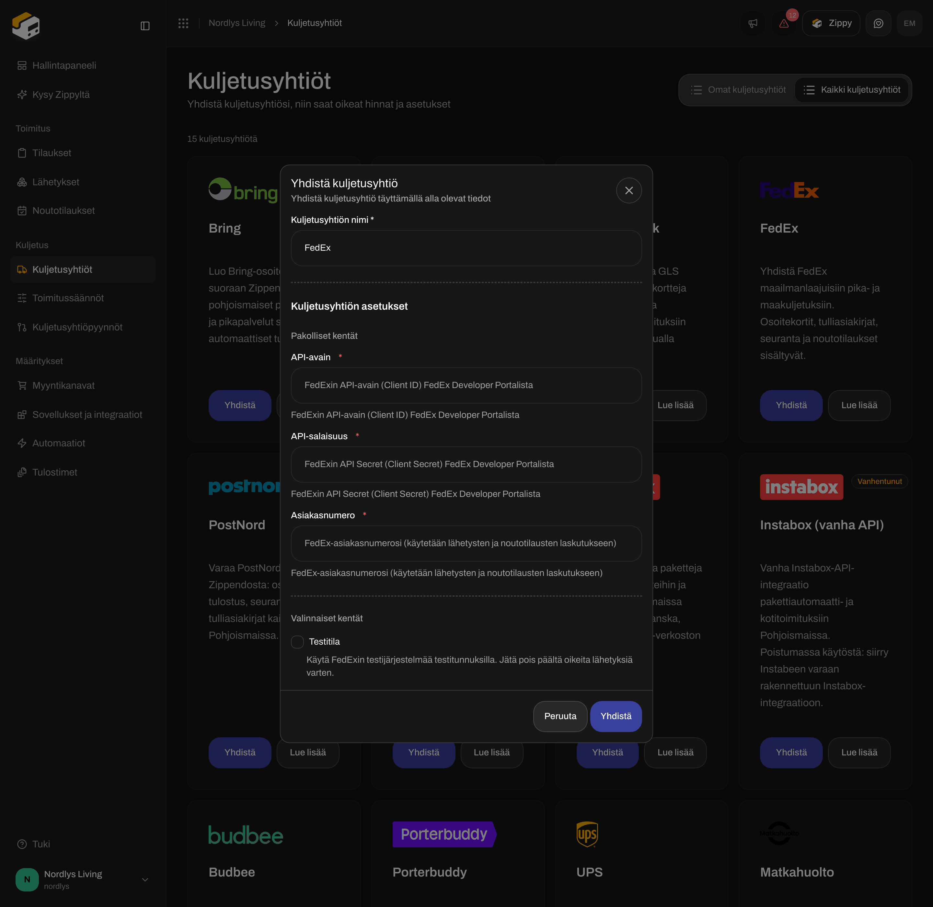933x907 pixels.
Task: Click Yhdistä on the PostNord card
Action: (x=240, y=753)
